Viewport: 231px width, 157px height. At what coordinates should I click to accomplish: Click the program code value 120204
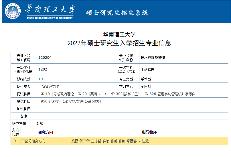coord(45,58)
